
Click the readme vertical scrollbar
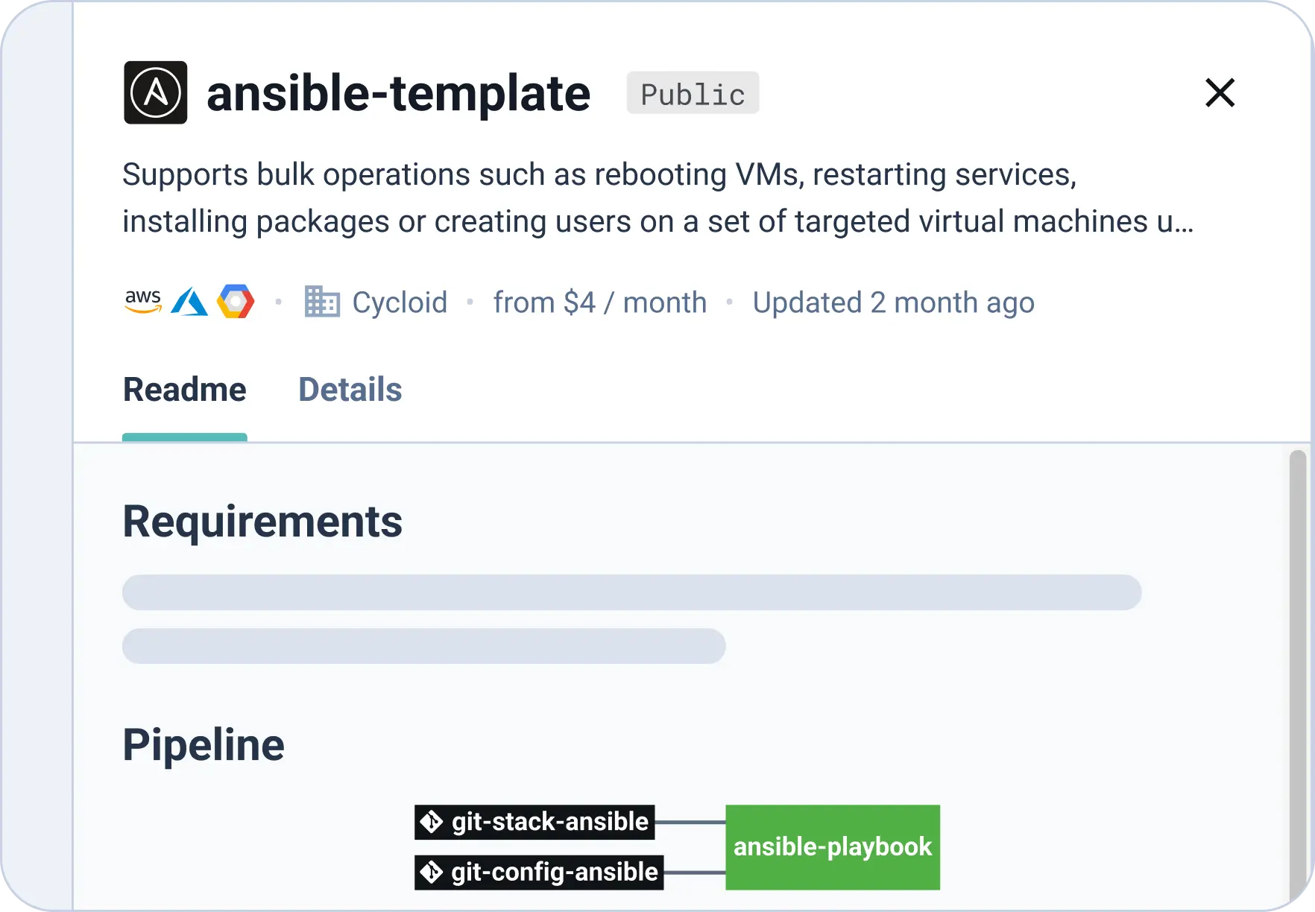coord(1298,671)
